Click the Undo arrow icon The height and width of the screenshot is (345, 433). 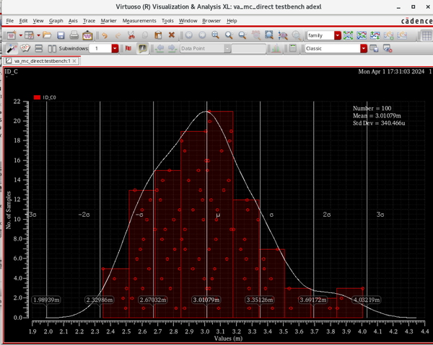pos(105,35)
